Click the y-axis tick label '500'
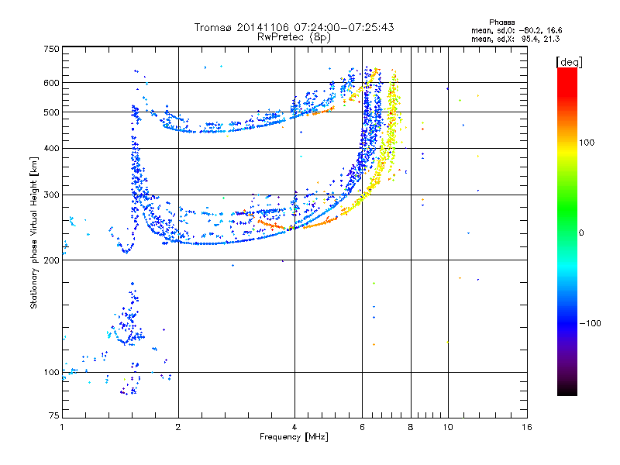Viewport: 620px width, 465px height. (51, 112)
